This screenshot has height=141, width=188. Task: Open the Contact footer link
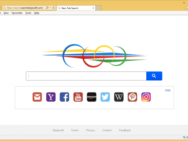click(107, 130)
